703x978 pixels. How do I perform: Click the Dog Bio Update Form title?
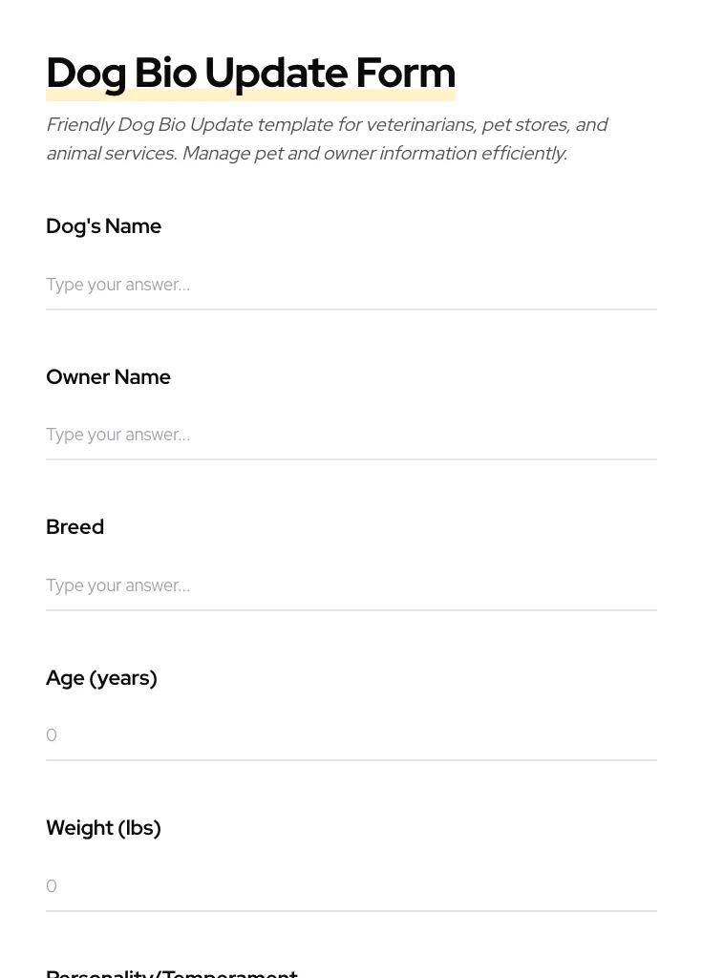click(x=250, y=73)
